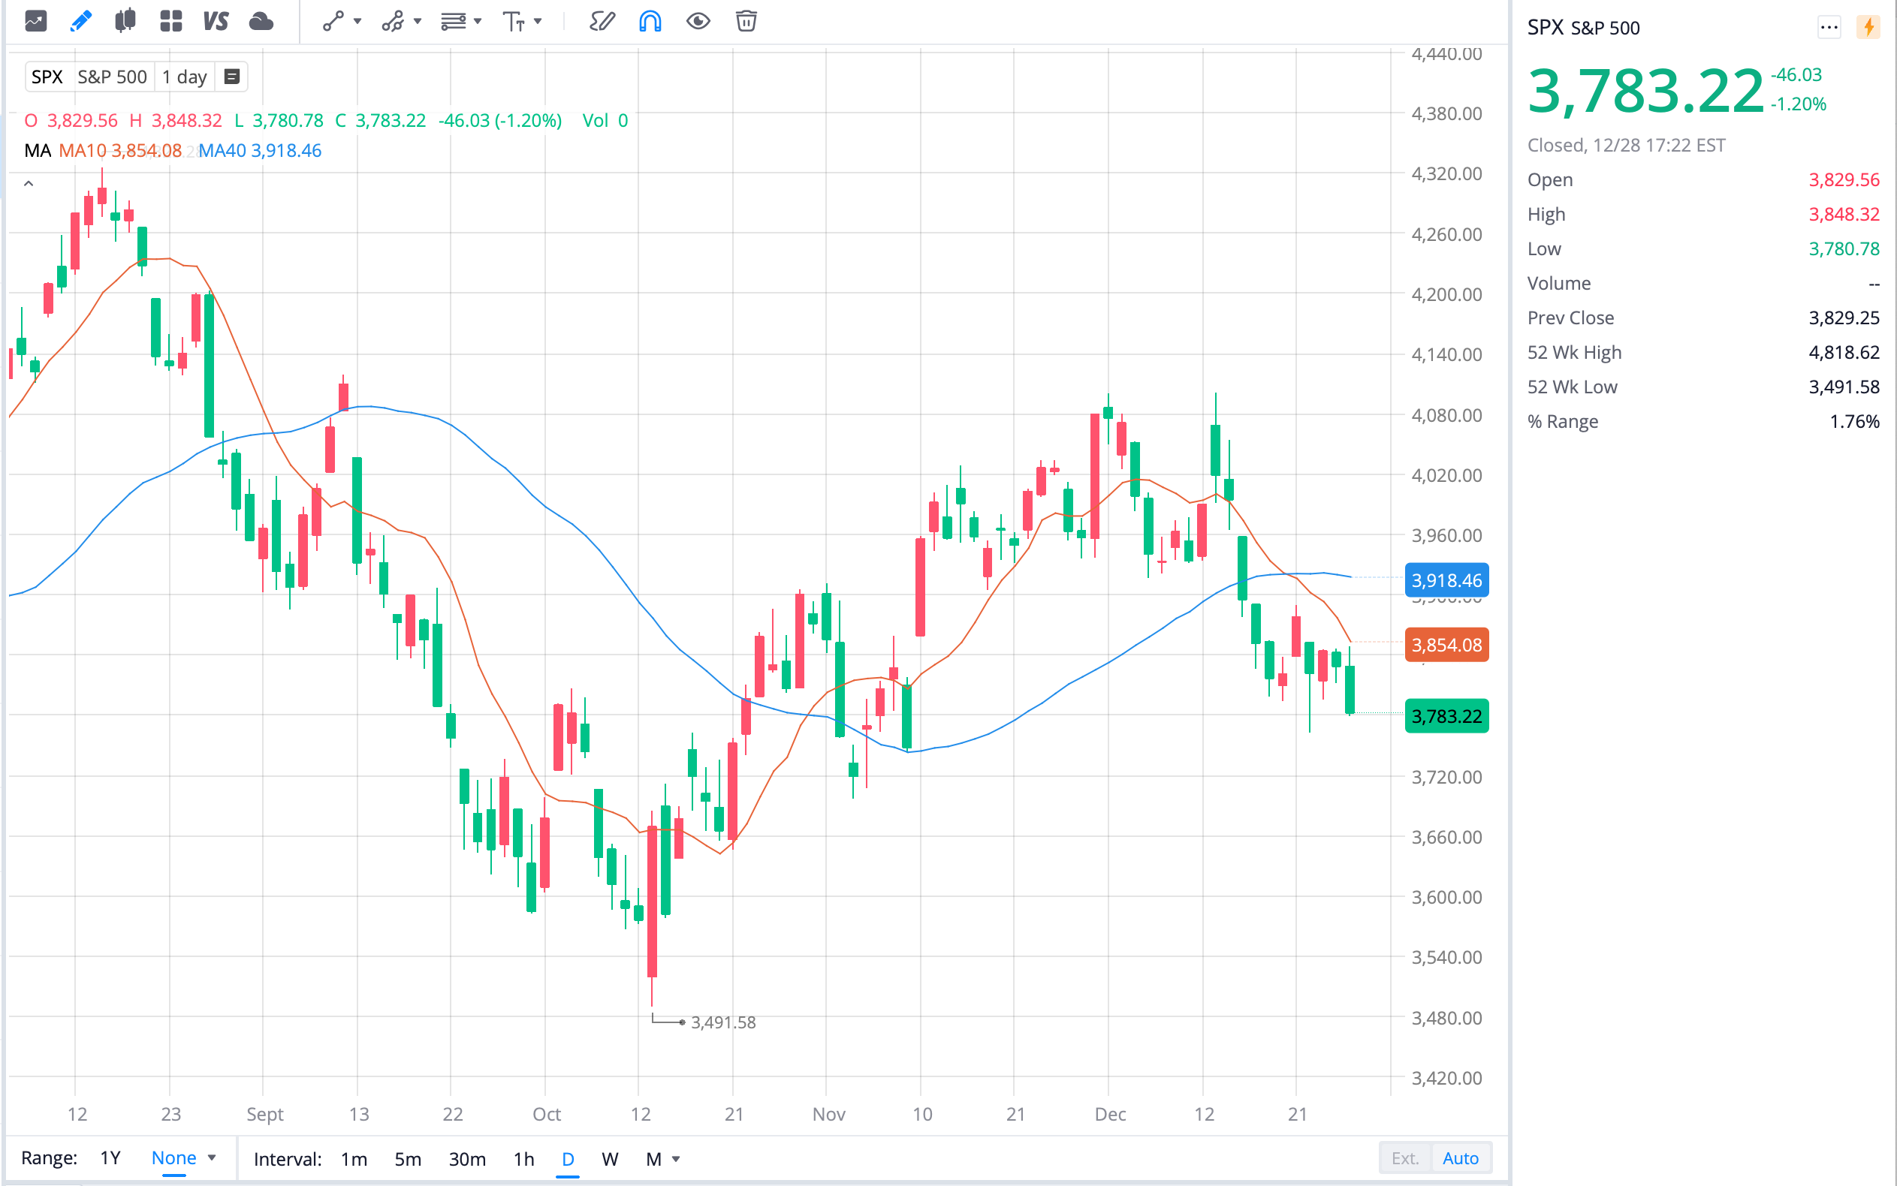Switch to the Weekly interval tab
This screenshot has width=1897, height=1186.
[x=610, y=1158]
